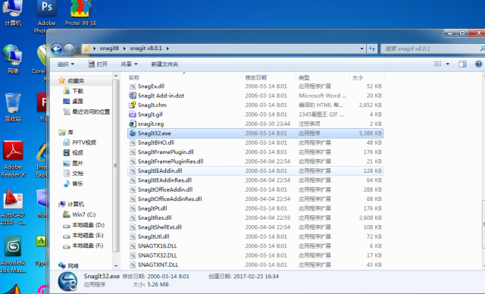
Task: Click the refresh icon beside address bar
Action: pyautogui.click(x=372, y=48)
